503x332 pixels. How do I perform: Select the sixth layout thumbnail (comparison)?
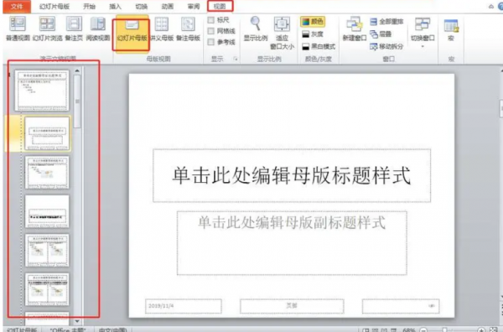[x=47, y=289]
